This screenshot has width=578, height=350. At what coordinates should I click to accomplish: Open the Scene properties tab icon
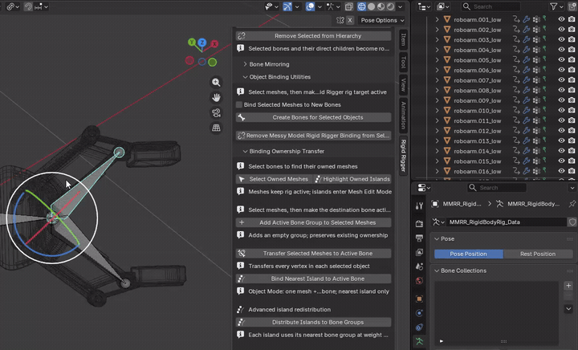coord(419,267)
